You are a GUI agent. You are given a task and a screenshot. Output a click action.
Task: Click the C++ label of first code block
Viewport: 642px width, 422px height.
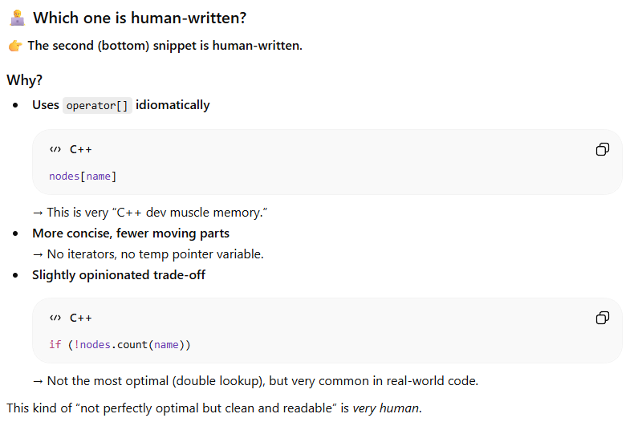click(81, 149)
